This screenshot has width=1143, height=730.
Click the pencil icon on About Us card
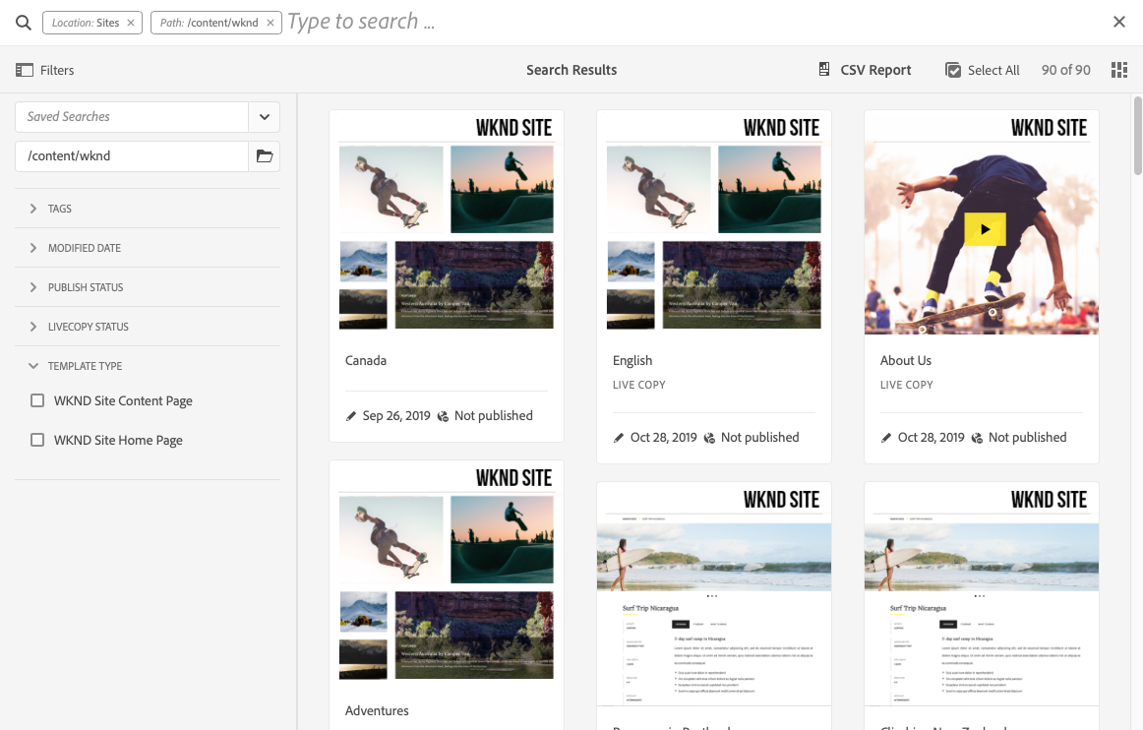(885, 438)
